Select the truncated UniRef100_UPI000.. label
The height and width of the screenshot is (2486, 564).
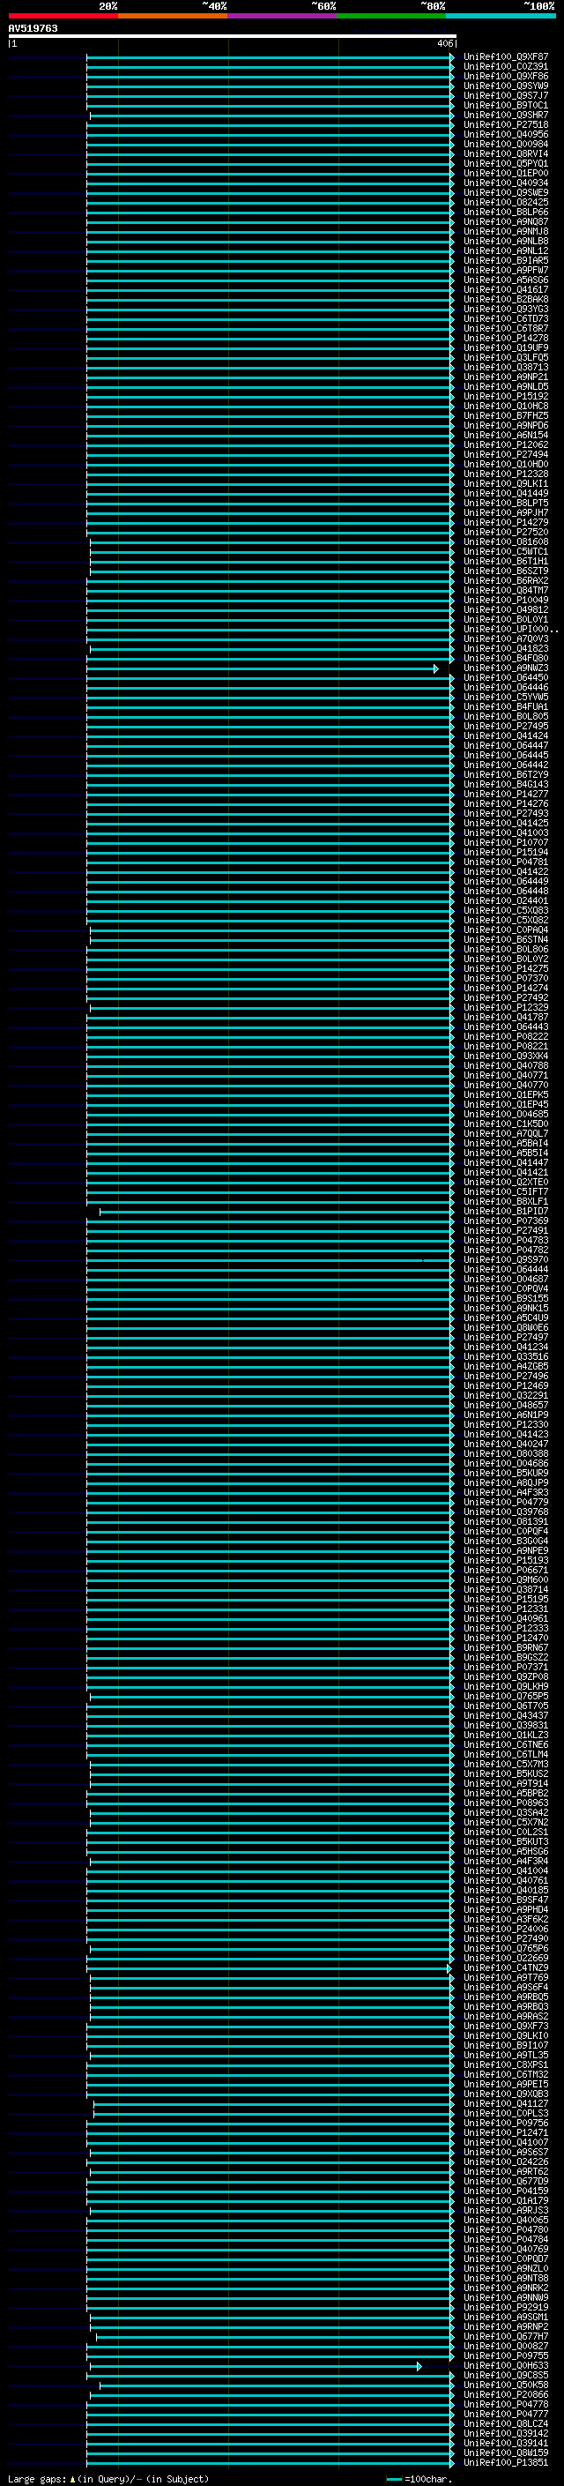tap(510, 630)
